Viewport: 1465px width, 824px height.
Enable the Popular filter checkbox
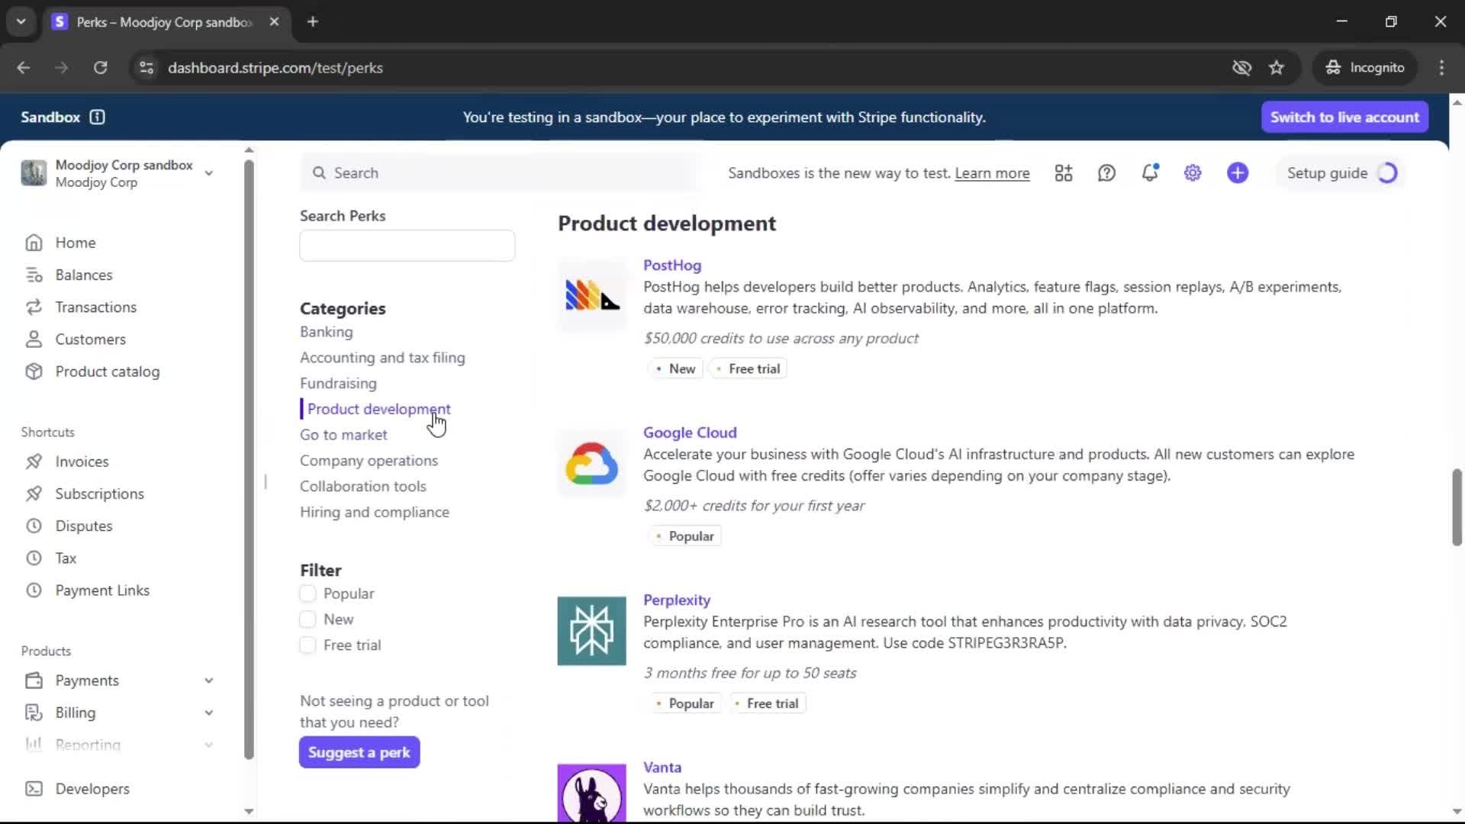[x=307, y=594]
